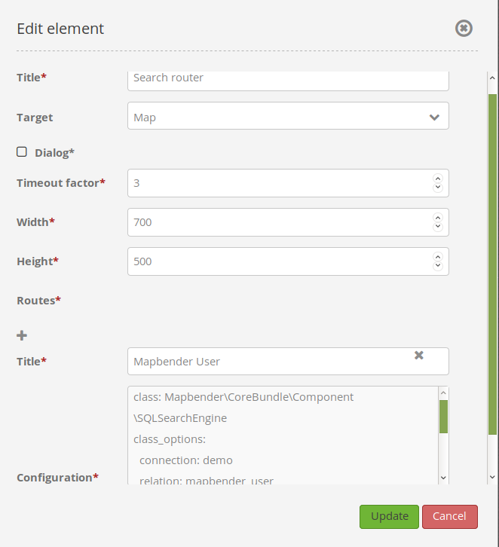The width and height of the screenshot is (499, 547).
Task: Enable the Dialog checkbox
Action: click(x=22, y=152)
